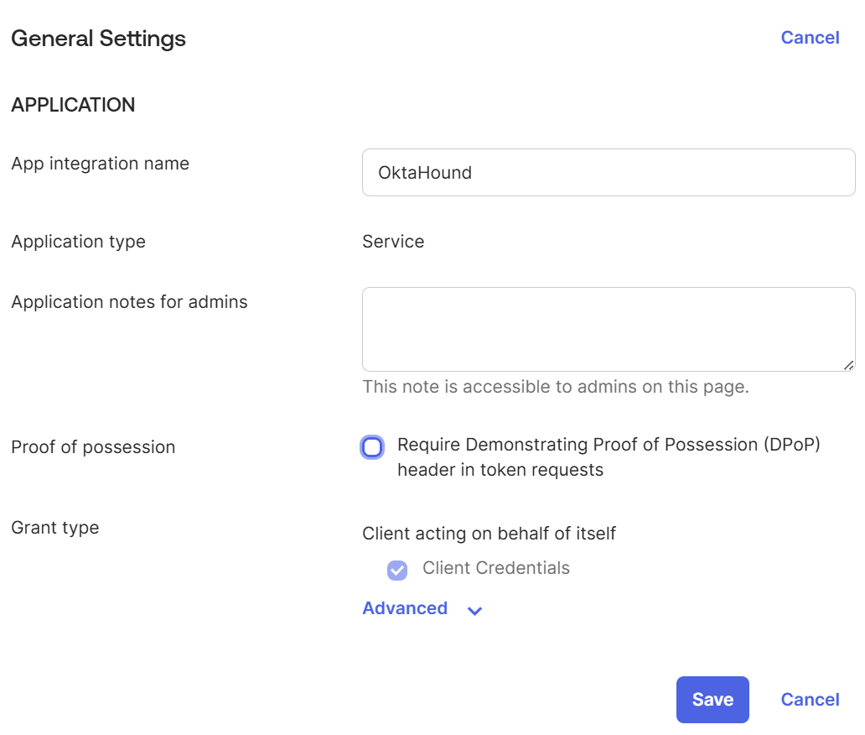
Task: Save the General Settings changes
Action: tap(712, 699)
